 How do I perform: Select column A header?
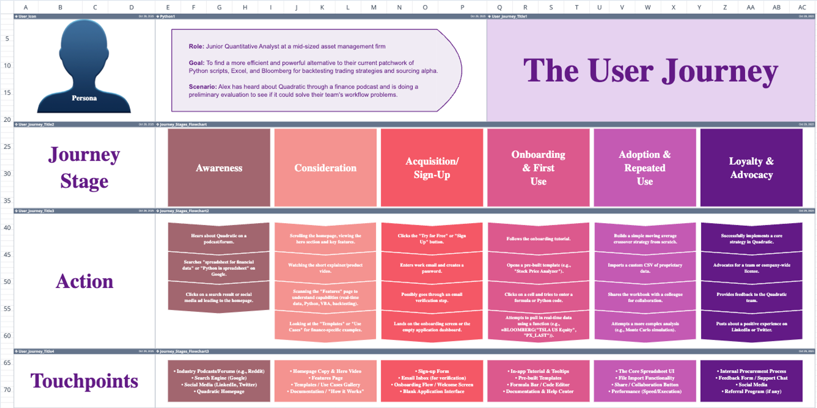(x=26, y=7)
